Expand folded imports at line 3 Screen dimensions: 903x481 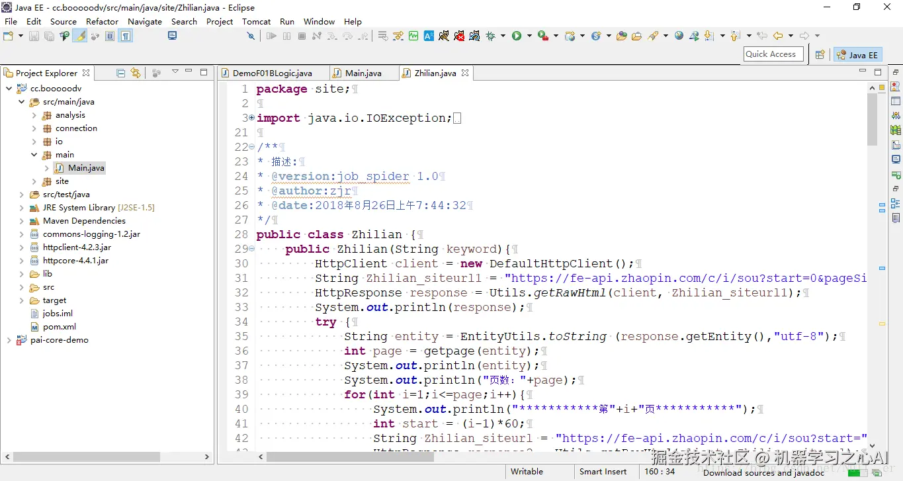pyautogui.click(x=251, y=118)
